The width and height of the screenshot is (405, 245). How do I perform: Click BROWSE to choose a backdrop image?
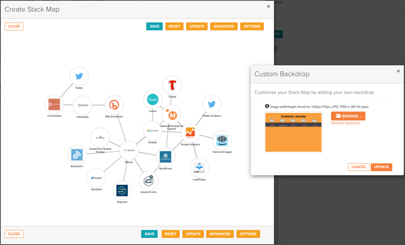348,116
